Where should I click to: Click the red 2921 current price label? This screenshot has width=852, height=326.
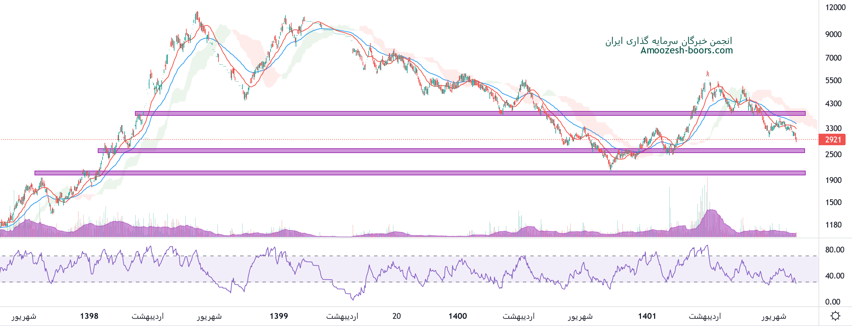832,139
